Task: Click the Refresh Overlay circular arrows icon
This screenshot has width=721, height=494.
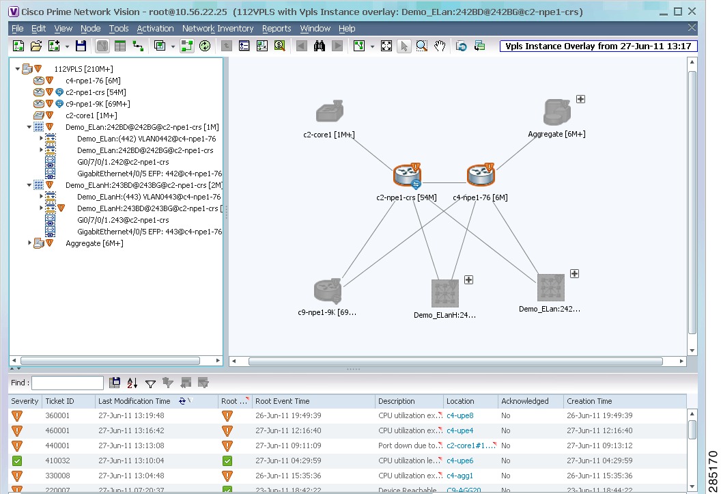Action: tap(205, 46)
